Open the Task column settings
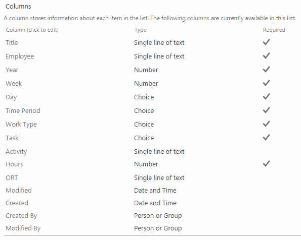 click(12, 138)
